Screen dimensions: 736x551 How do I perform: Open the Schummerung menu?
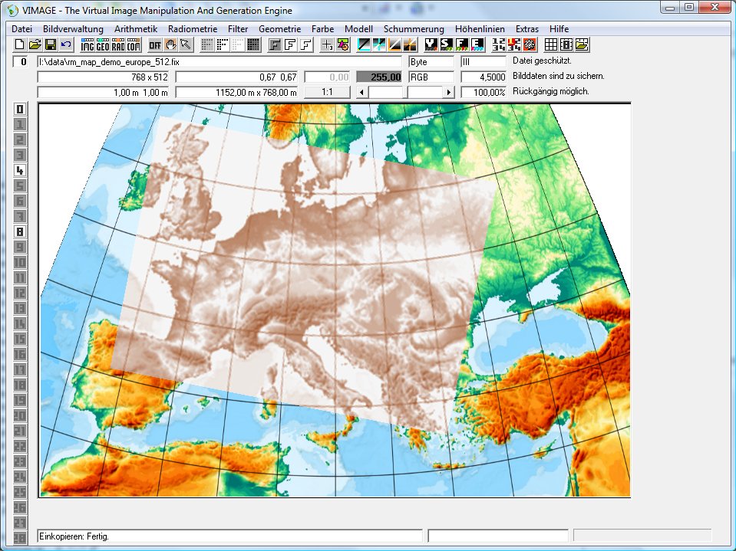tap(414, 28)
